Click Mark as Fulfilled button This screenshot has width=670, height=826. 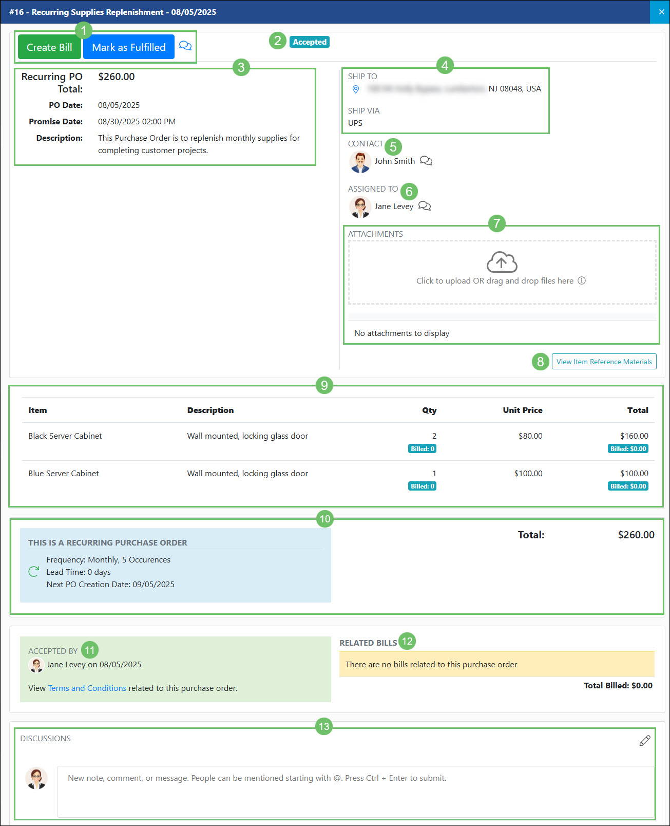[129, 47]
